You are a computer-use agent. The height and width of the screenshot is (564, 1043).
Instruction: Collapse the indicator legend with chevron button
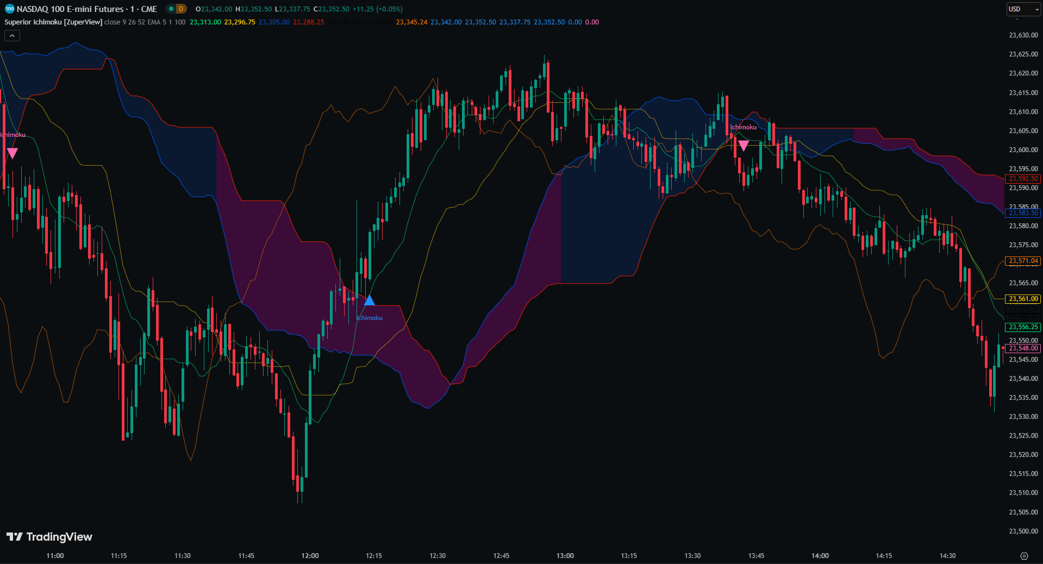tap(12, 36)
